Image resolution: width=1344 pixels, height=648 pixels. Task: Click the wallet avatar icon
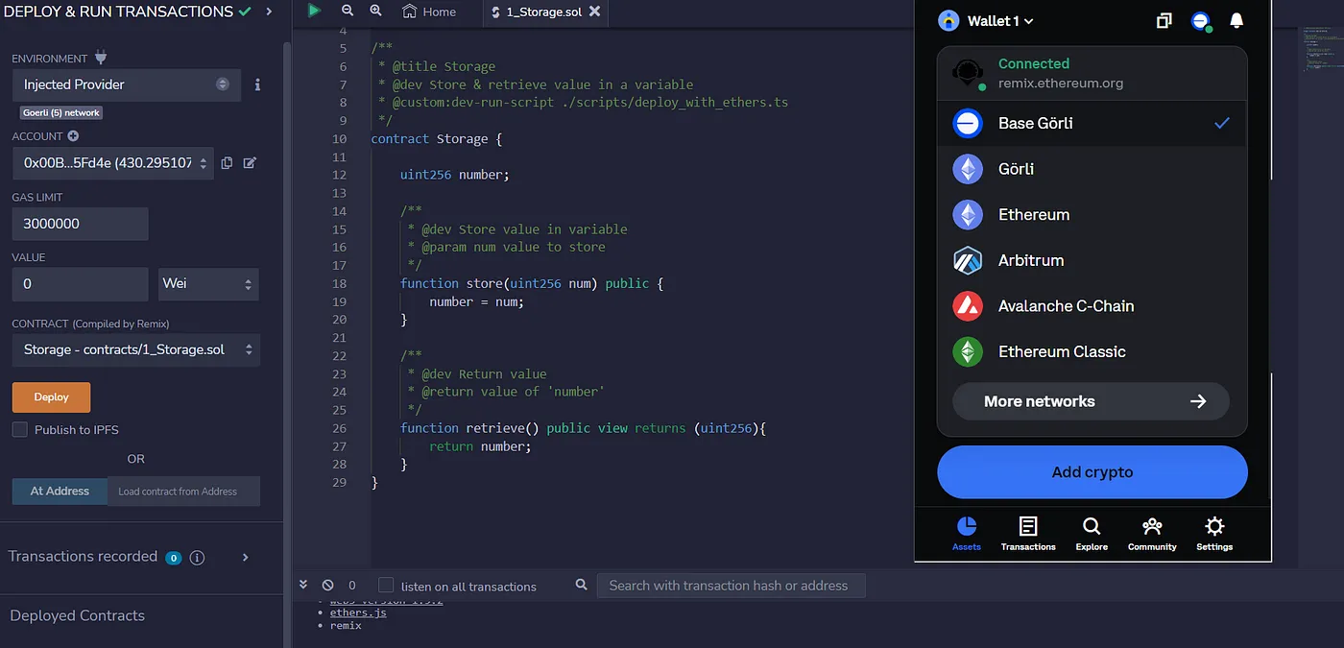948,21
